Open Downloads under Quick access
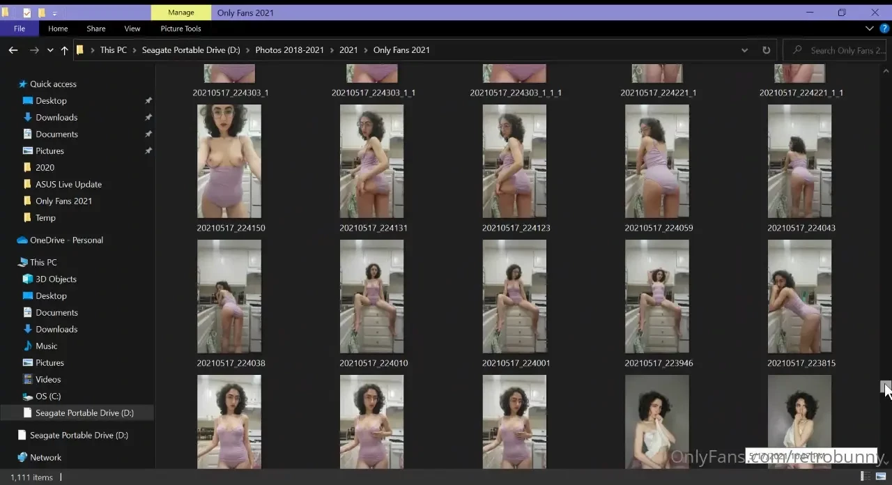This screenshot has height=485, width=892. [x=56, y=117]
